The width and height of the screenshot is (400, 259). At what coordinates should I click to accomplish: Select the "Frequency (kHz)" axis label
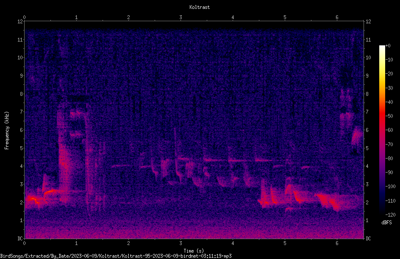[x=7, y=131]
